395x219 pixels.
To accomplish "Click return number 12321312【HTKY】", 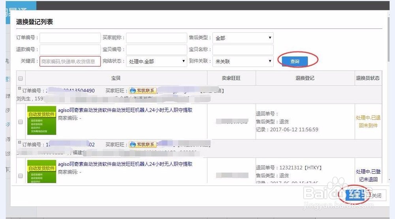I will coord(301,168).
